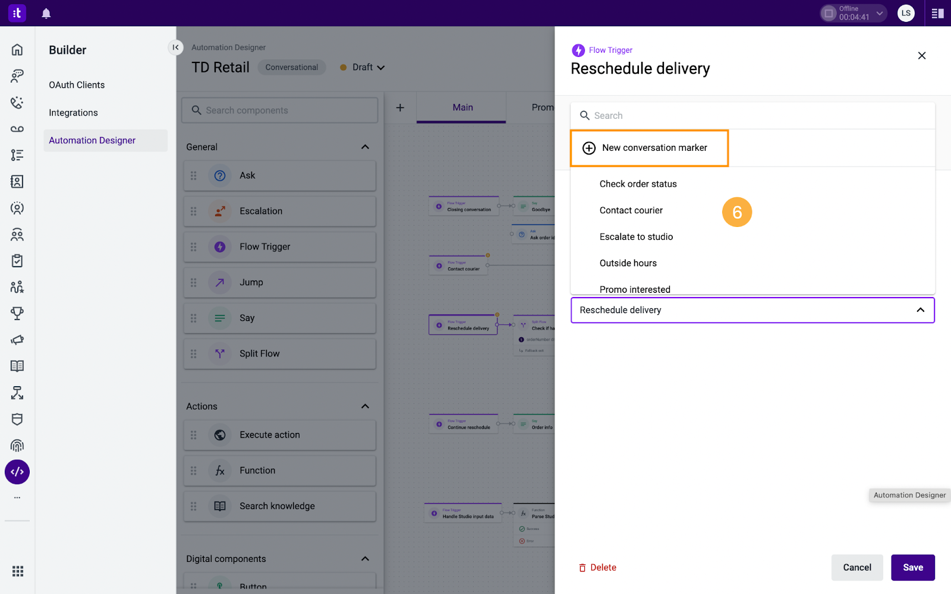Open the Talkdesk logo at top left
Image resolution: width=951 pixels, height=594 pixels.
[17, 13]
